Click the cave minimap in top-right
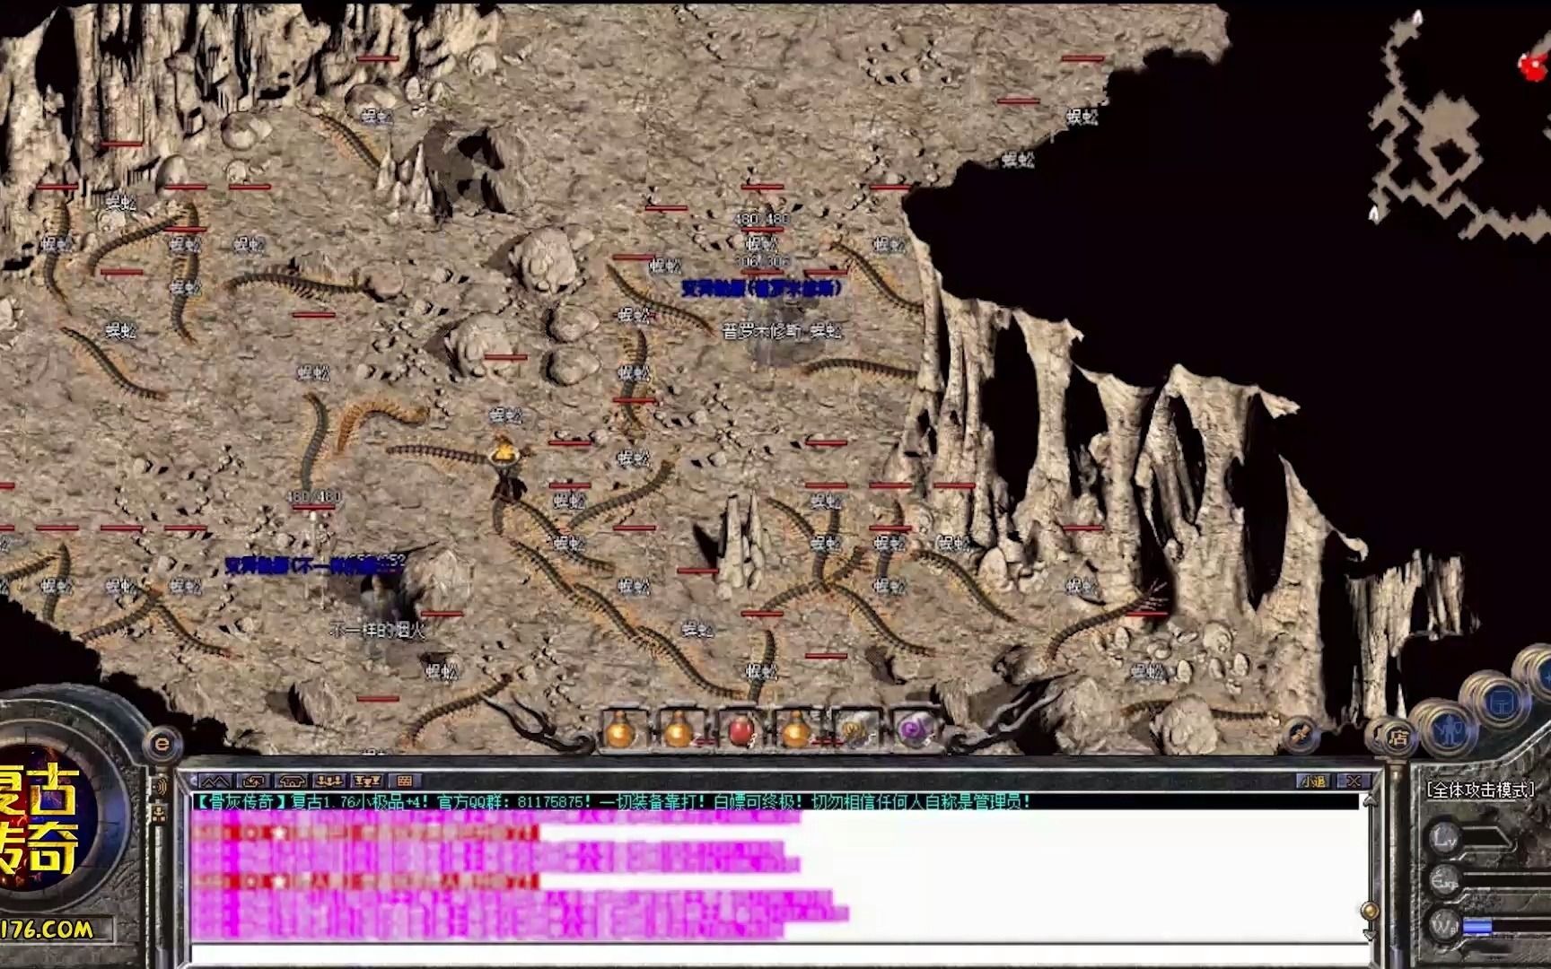 pos(1459,126)
